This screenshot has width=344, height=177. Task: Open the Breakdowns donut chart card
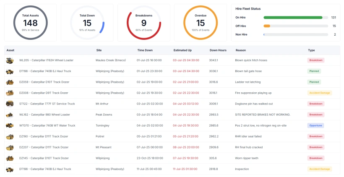(x=143, y=23)
